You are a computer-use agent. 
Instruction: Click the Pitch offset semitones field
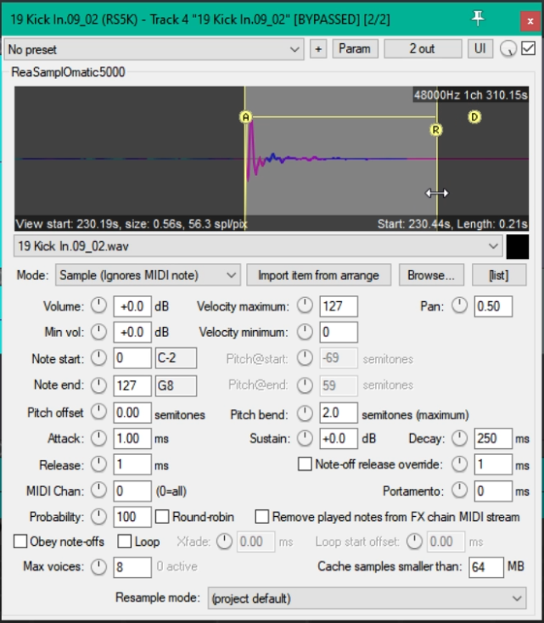pyautogui.click(x=132, y=413)
